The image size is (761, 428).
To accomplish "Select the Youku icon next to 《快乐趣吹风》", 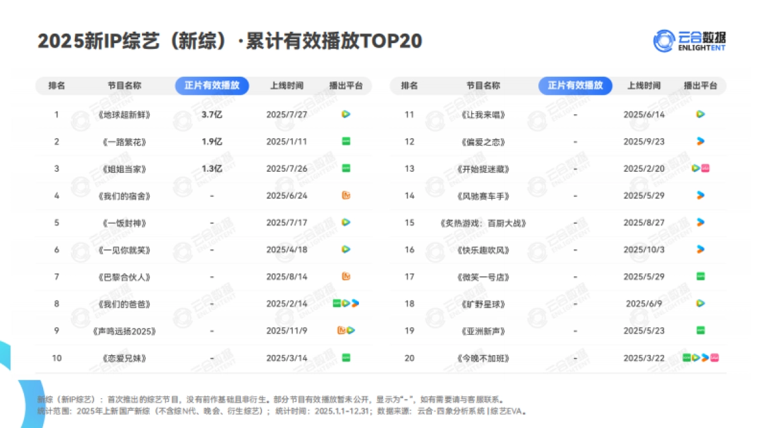I will [700, 249].
